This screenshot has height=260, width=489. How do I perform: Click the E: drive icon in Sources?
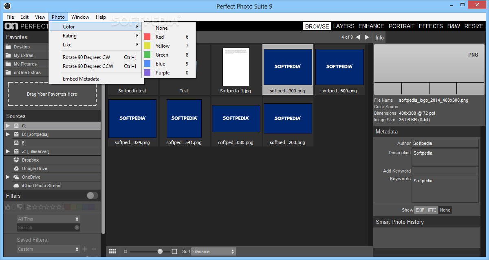pos(16,143)
